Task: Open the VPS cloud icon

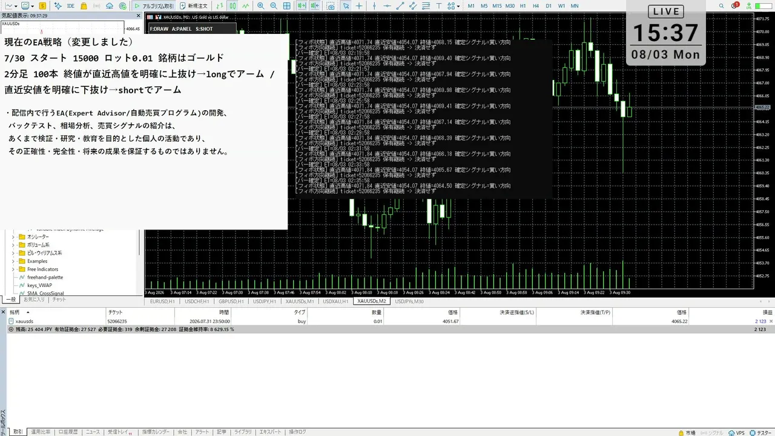Action: pos(110,5)
